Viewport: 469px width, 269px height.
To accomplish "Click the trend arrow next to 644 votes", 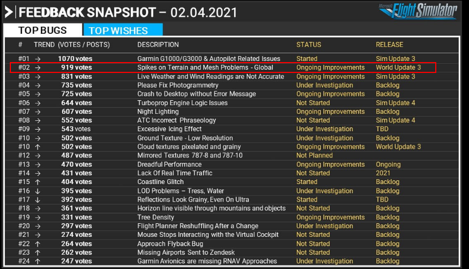I will coord(38,103).
